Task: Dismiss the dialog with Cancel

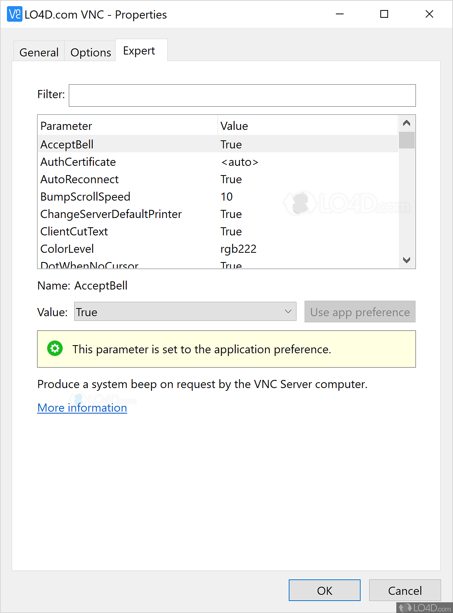Action: (x=405, y=590)
